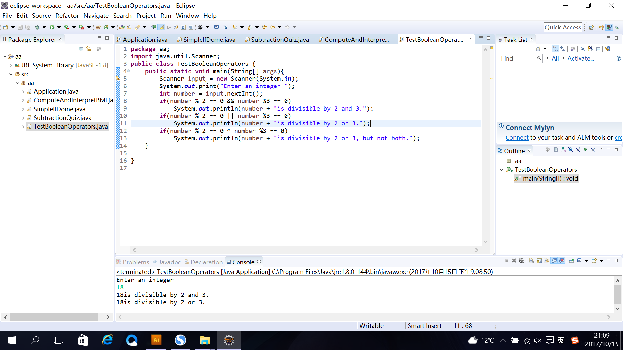Click the Pin Console icon

(x=572, y=261)
